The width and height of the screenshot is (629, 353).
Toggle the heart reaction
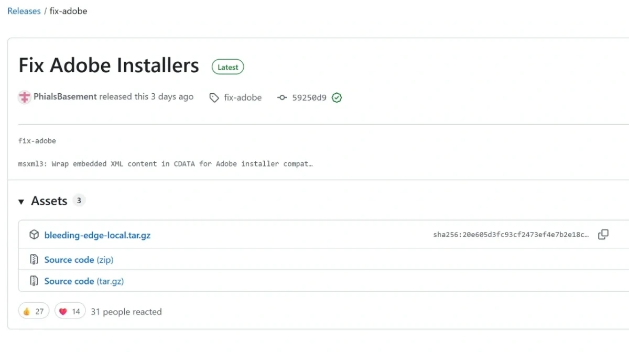tap(70, 312)
